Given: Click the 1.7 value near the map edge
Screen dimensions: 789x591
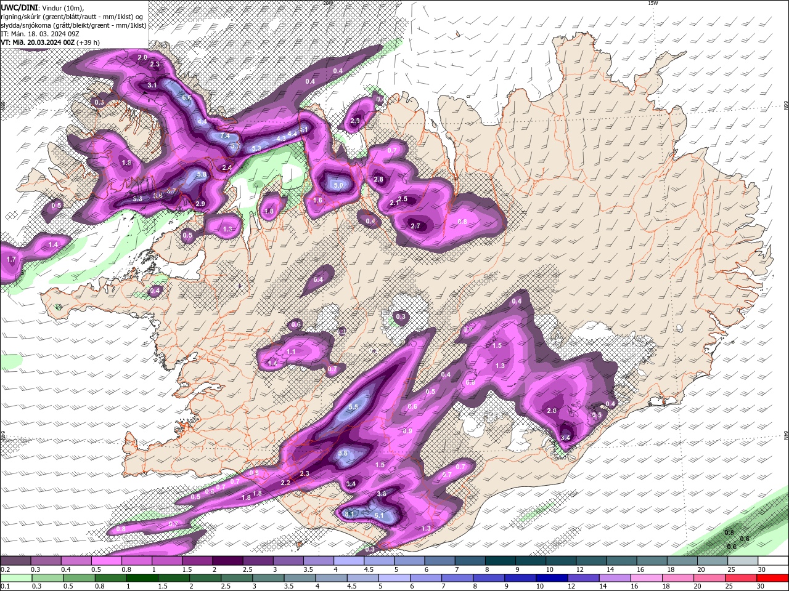Looking at the screenshot, I should 10,260.
